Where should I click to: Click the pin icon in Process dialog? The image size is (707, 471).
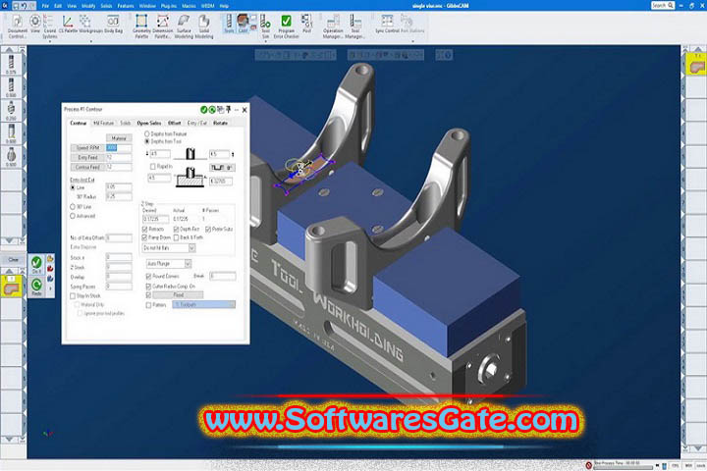coord(229,110)
